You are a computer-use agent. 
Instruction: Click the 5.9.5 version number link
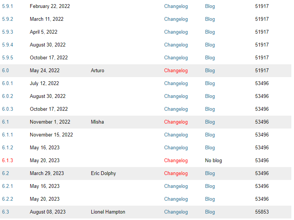click(8, 58)
